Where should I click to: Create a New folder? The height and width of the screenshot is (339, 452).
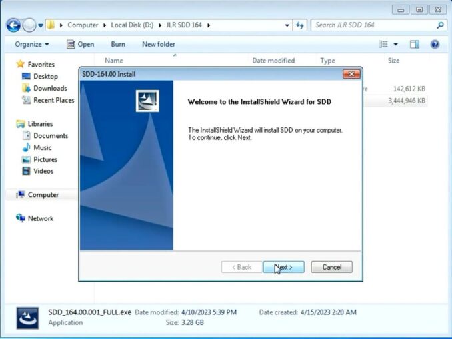[159, 44]
